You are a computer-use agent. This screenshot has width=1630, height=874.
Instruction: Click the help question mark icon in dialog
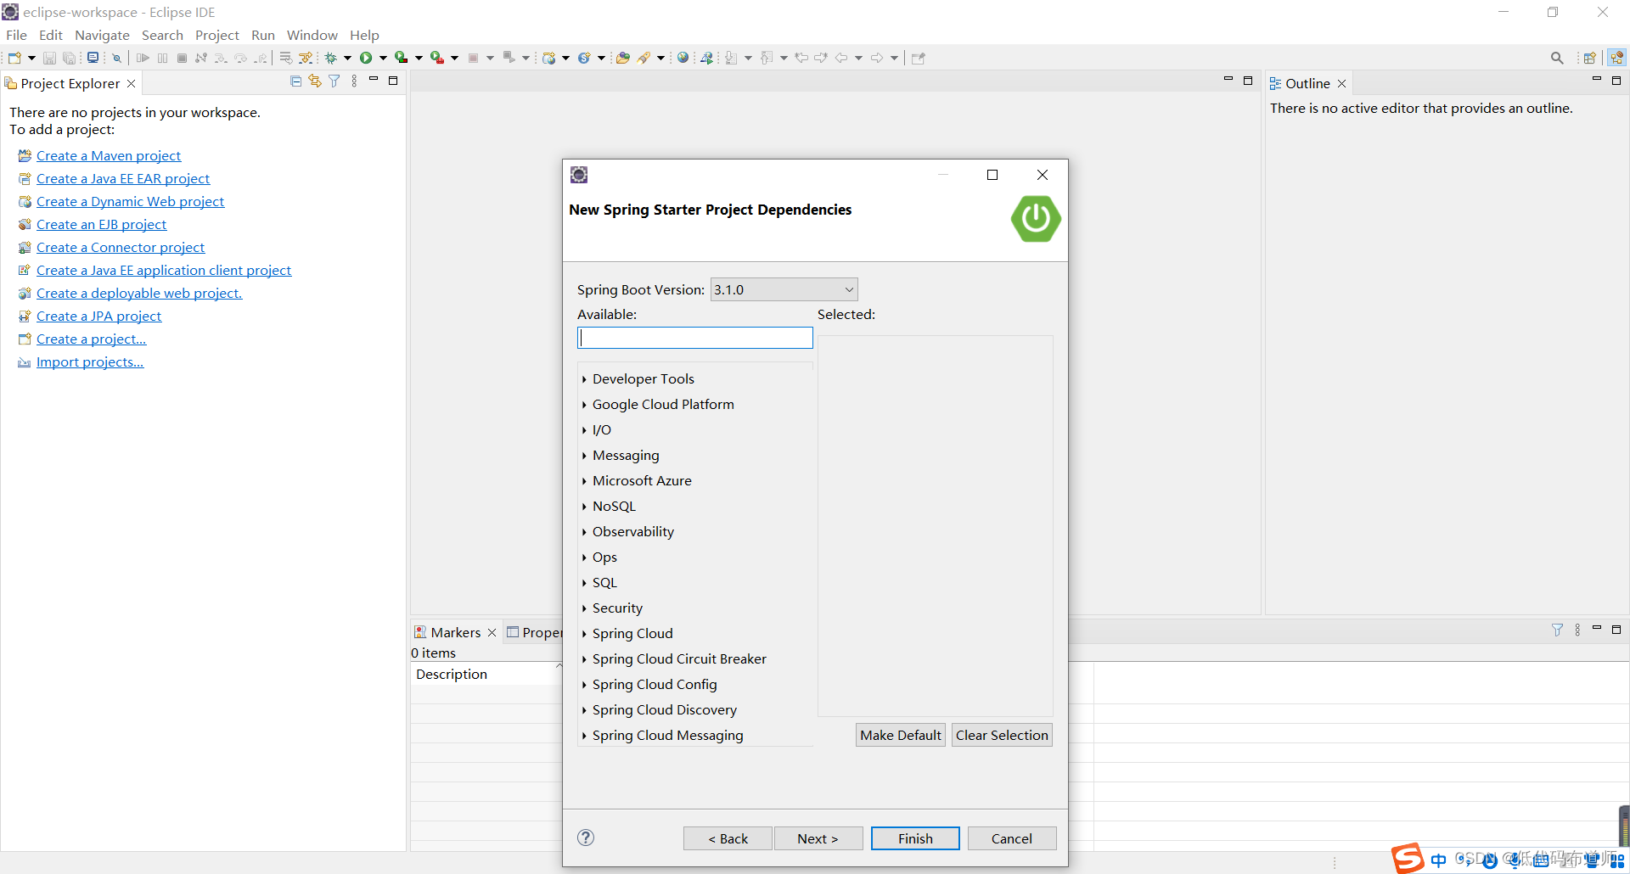pyautogui.click(x=586, y=838)
